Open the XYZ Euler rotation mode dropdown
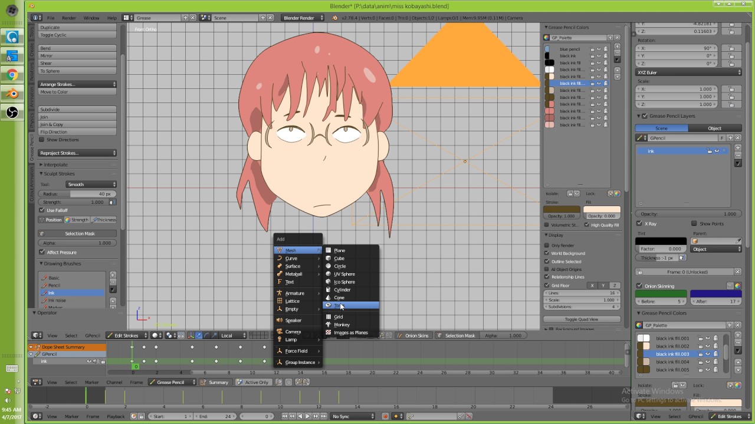The image size is (755, 424). point(689,72)
